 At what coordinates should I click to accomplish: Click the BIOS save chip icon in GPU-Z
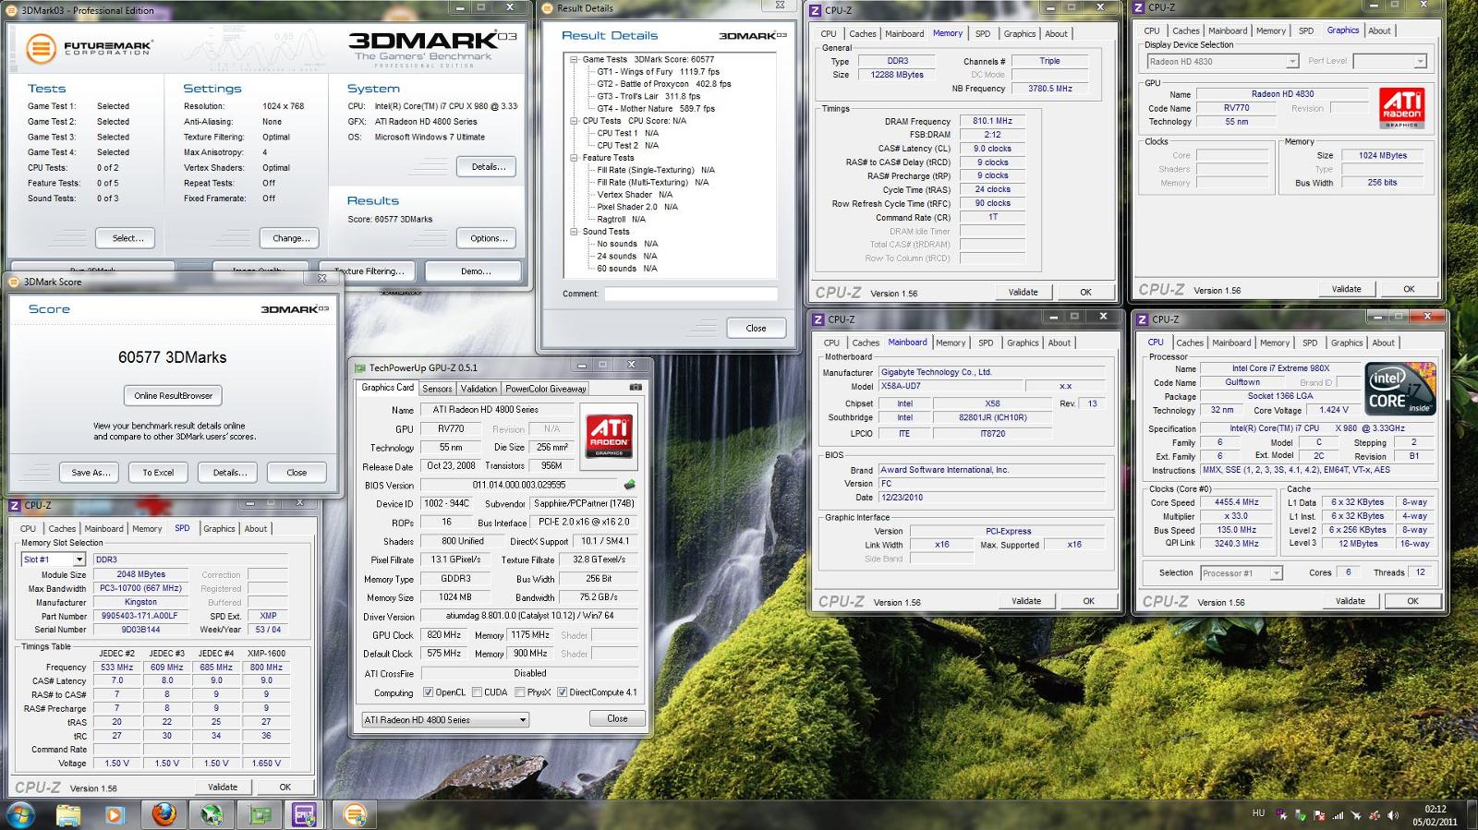(x=629, y=485)
